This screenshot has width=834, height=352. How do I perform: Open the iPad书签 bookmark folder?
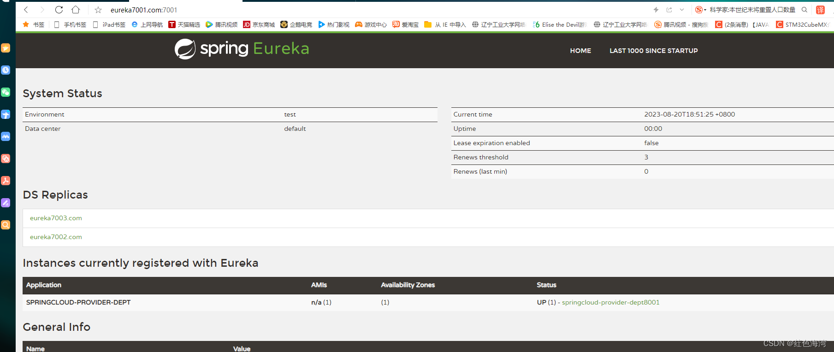click(x=109, y=24)
